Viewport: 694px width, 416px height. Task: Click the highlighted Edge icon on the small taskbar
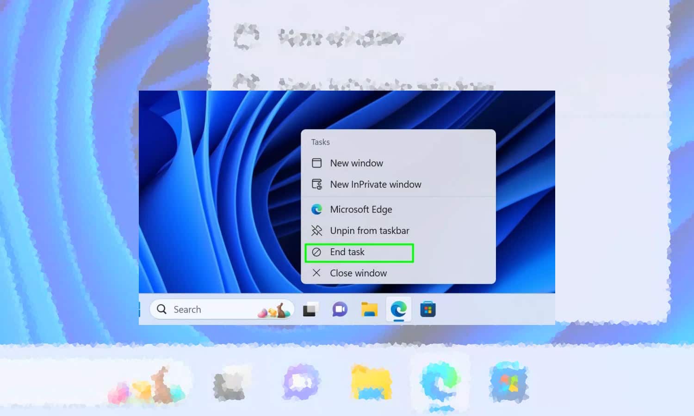click(398, 309)
